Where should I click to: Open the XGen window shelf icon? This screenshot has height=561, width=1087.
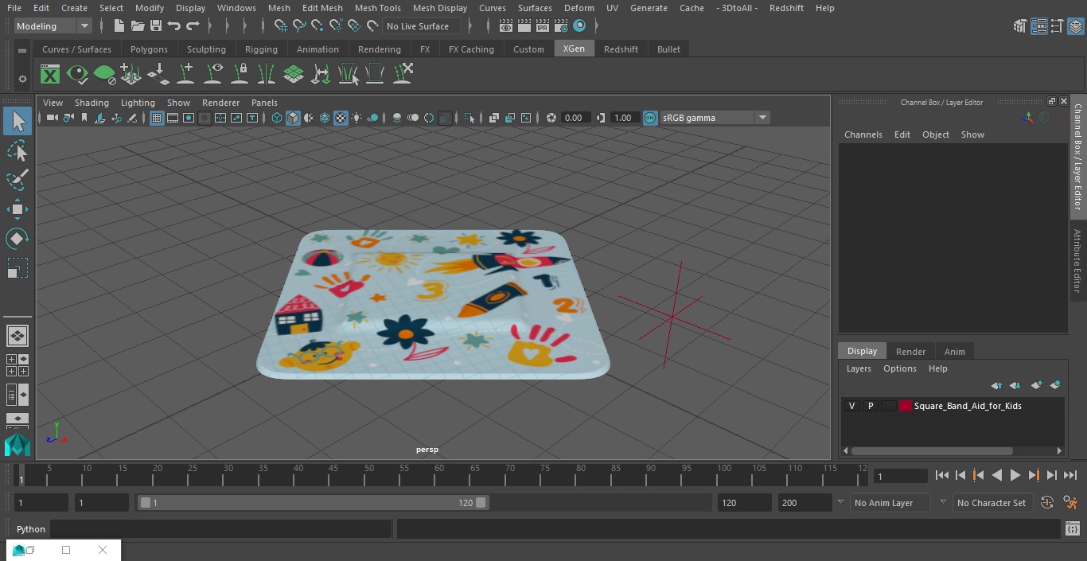(x=50, y=75)
